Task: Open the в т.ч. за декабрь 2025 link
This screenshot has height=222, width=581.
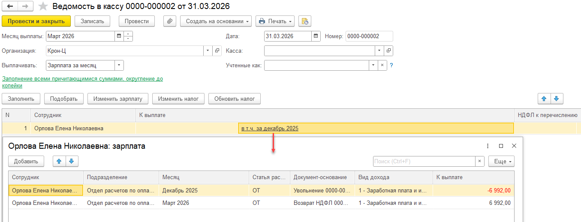Action: point(270,128)
